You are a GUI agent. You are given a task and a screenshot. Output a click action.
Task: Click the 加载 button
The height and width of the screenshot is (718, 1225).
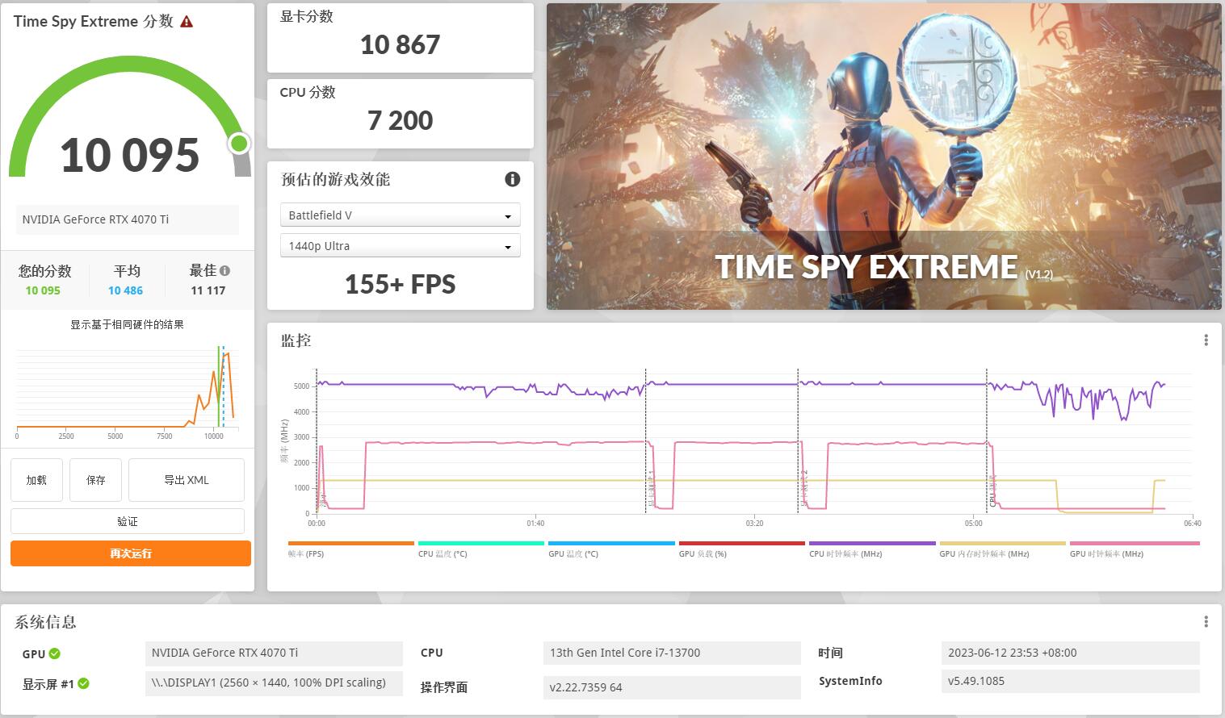point(36,480)
